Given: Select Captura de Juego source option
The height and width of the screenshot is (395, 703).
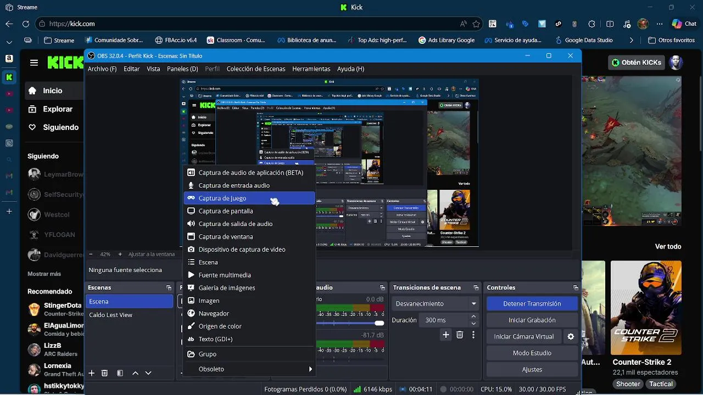Looking at the screenshot, I should click(249, 198).
